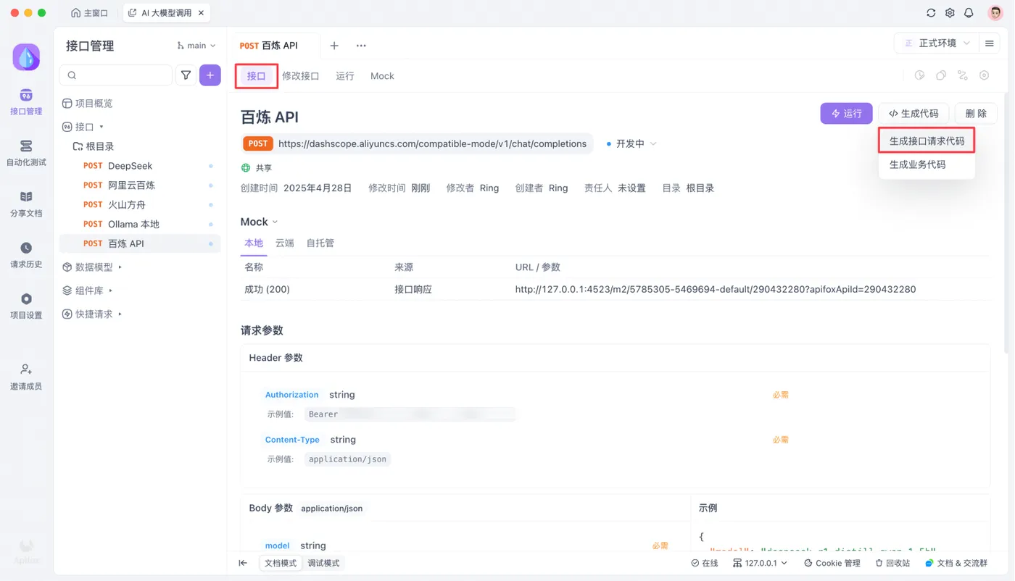
Task: Click the user avatar in title bar
Action: point(995,13)
